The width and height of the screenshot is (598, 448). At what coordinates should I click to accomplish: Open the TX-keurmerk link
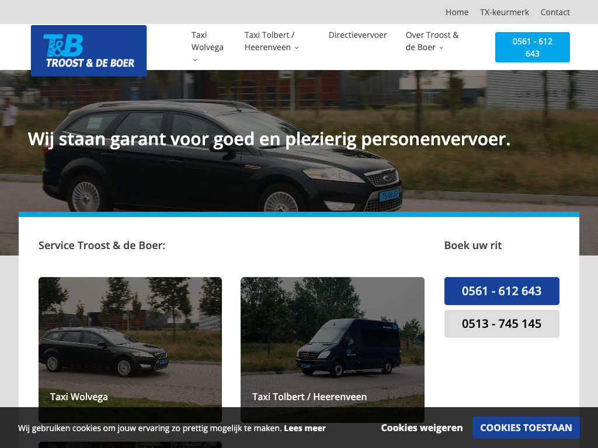pyautogui.click(x=504, y=12)
